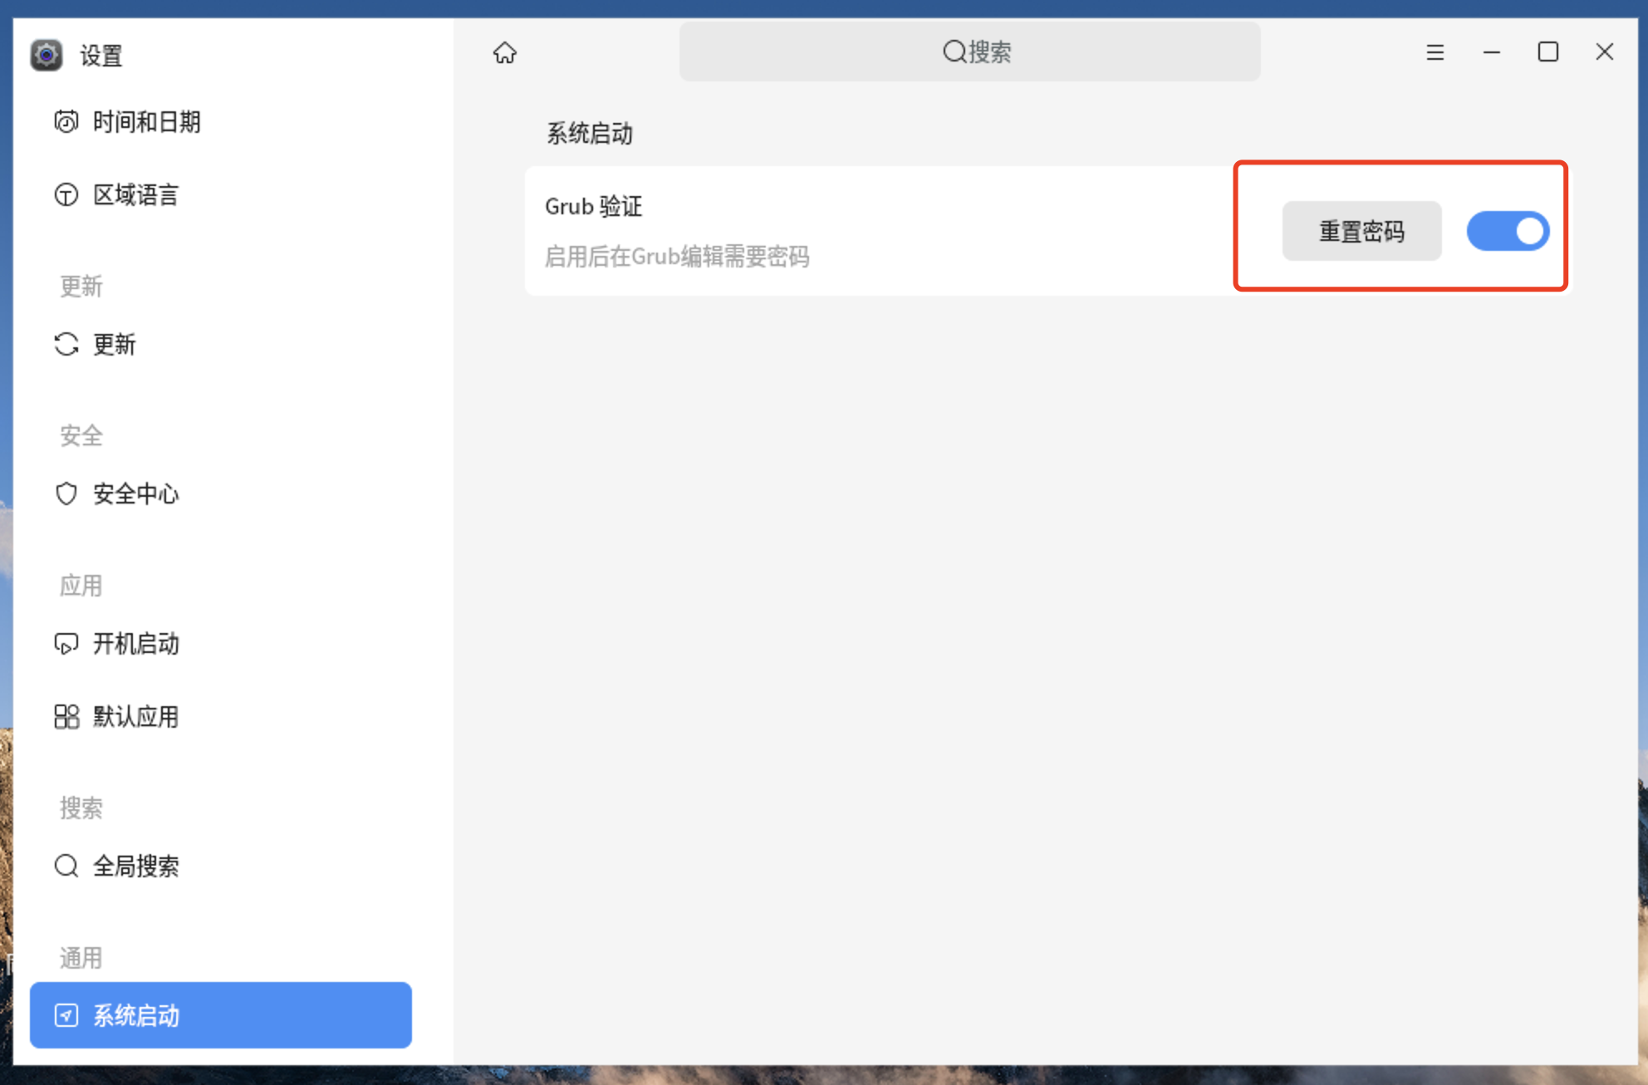Click into the 搜索 search field
The image size is (1648, 1085).
[969, 52]
